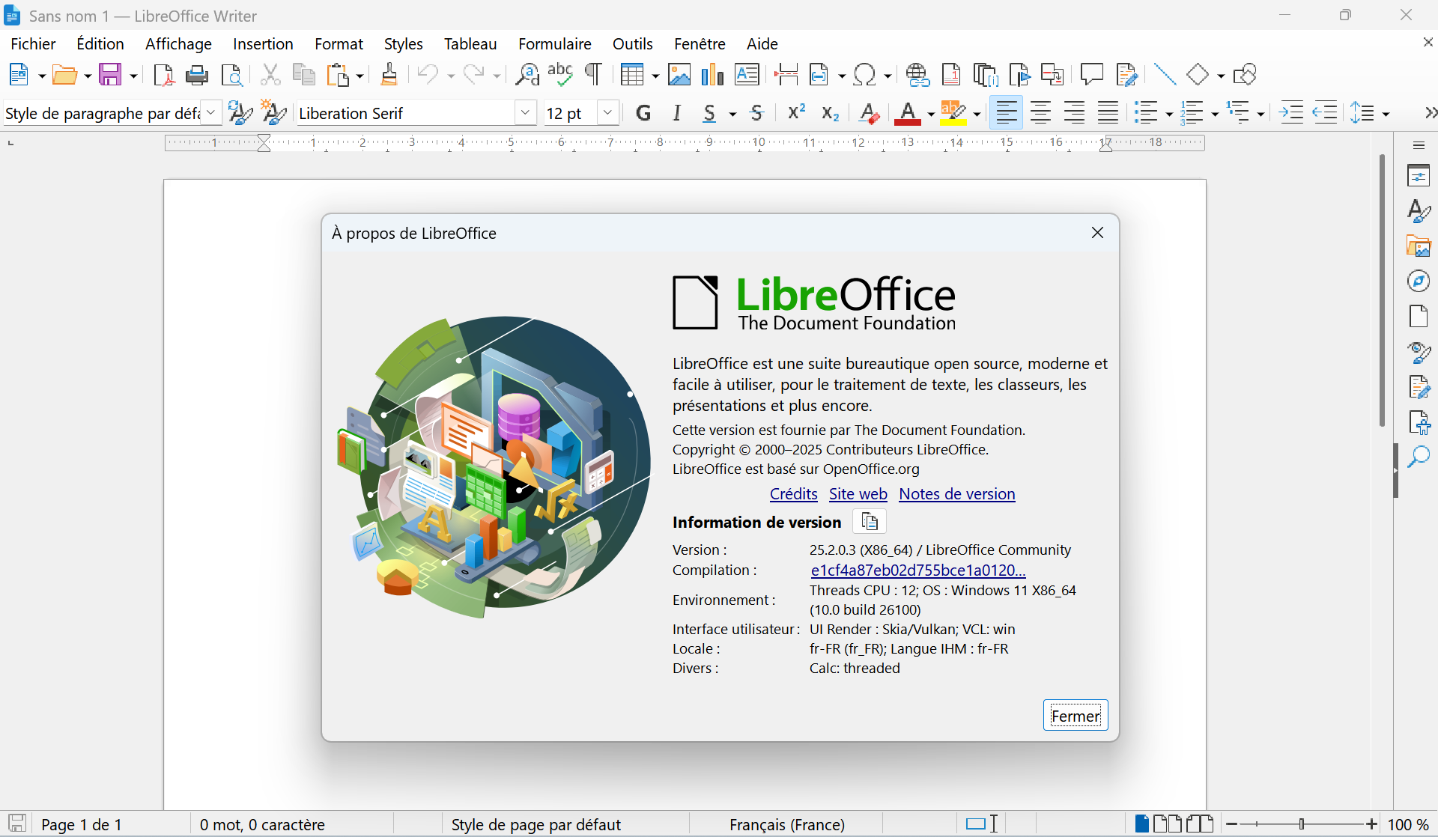Open font color dropdown arrow
Viewport: 1438px width, 837px height.
(930, 114)
